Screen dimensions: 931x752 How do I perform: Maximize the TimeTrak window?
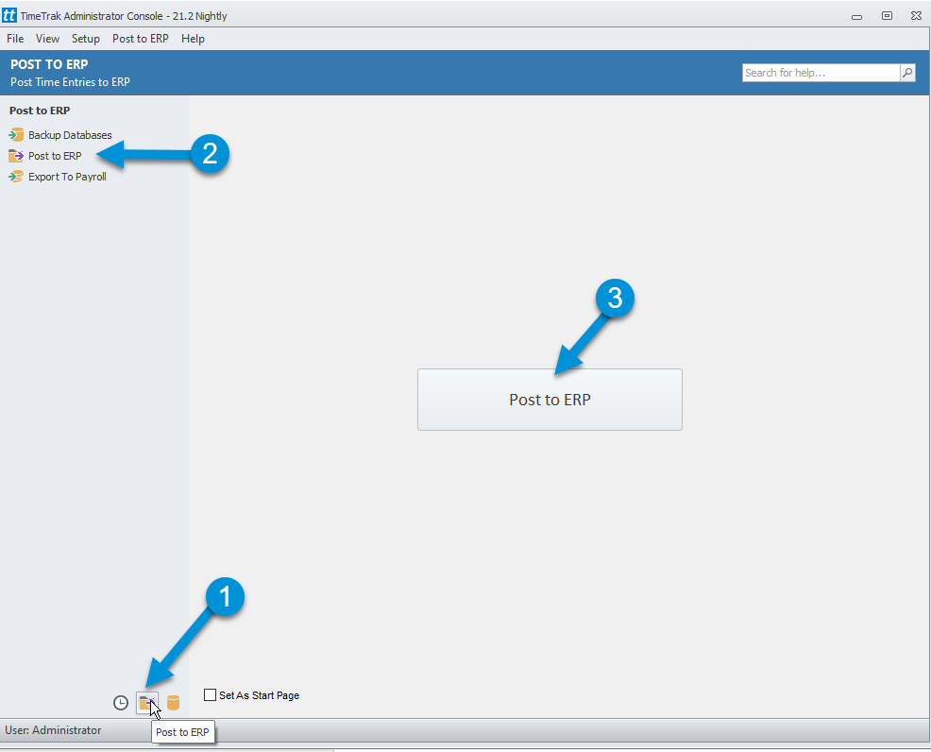pos(887,16)
